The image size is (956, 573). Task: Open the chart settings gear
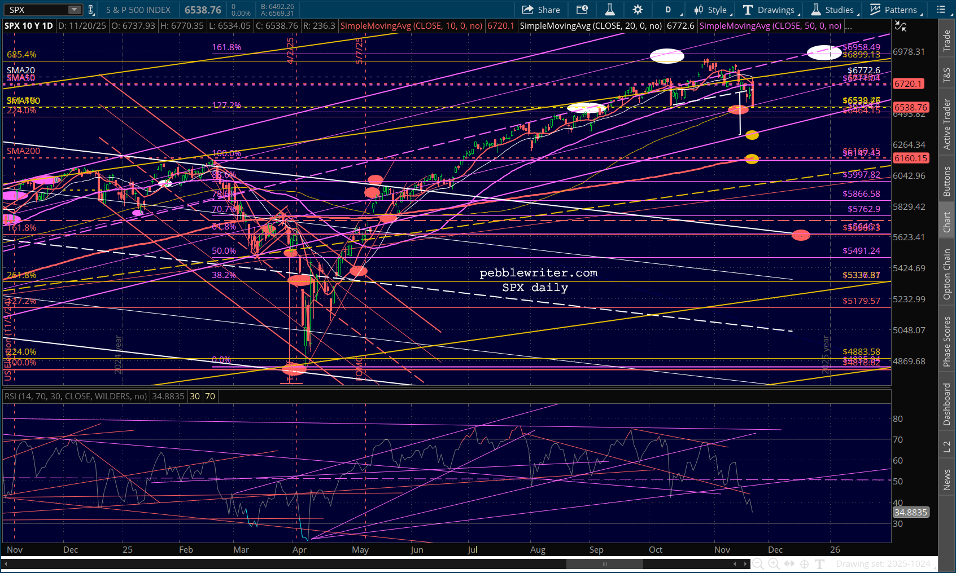pos(638,10)
